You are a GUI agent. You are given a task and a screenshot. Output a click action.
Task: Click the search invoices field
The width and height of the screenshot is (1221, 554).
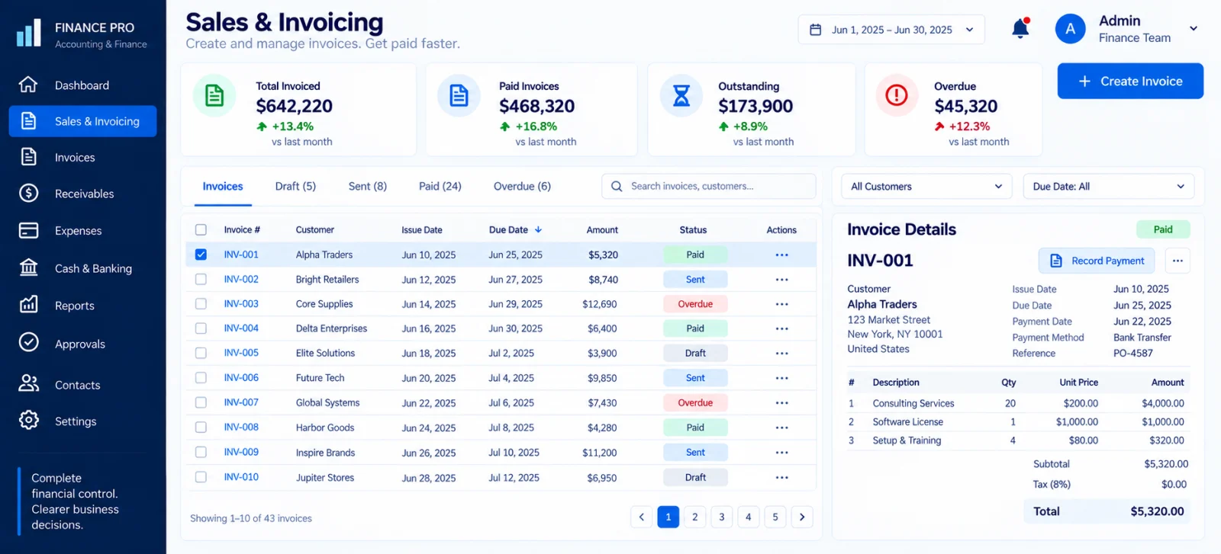[709, 186]
